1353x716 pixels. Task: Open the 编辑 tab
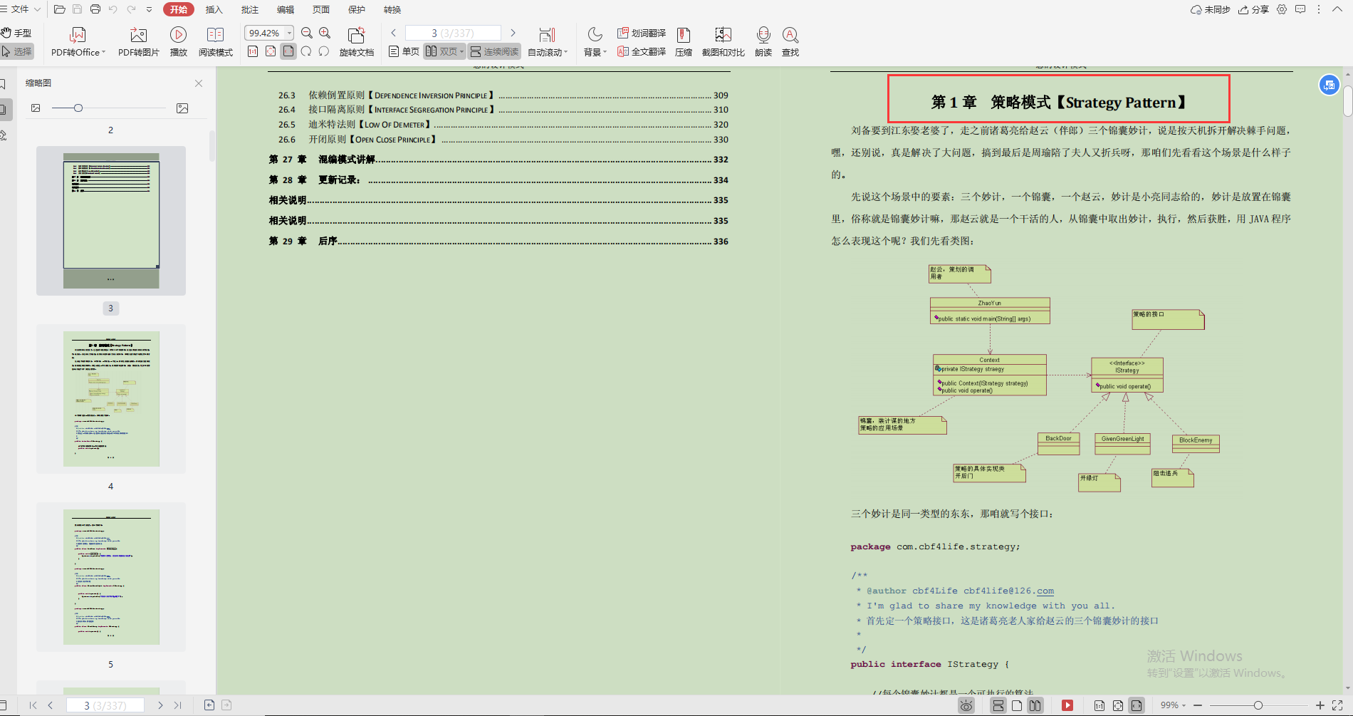(x=286, y=9)
